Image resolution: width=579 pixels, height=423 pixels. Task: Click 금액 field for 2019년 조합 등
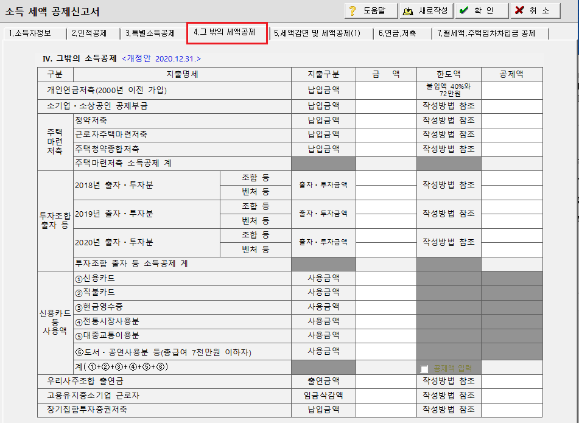coord(386,207)
